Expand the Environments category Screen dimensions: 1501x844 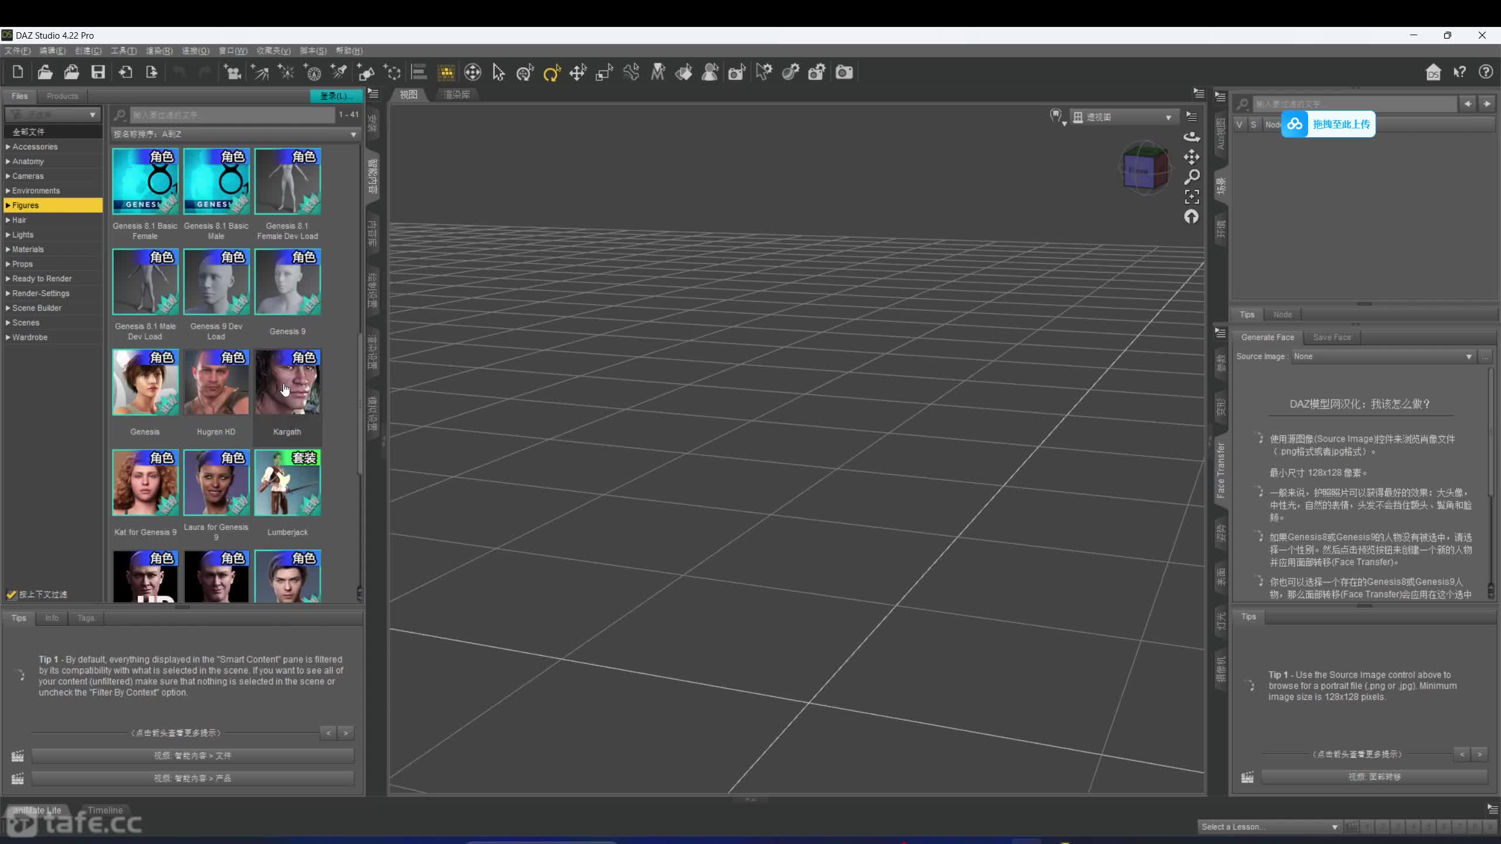(8, 190)
